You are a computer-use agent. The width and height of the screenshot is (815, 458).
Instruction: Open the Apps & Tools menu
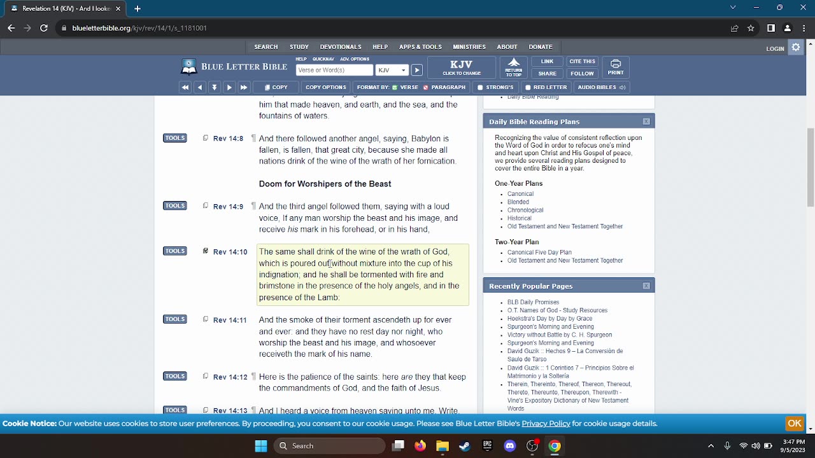point(420,47)
